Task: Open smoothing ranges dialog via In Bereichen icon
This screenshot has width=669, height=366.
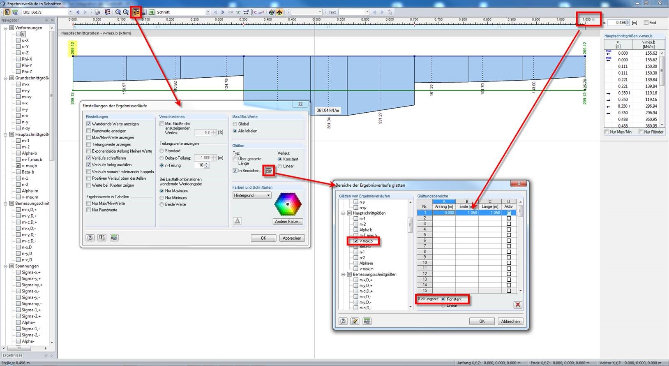Action: pos(269,170)
